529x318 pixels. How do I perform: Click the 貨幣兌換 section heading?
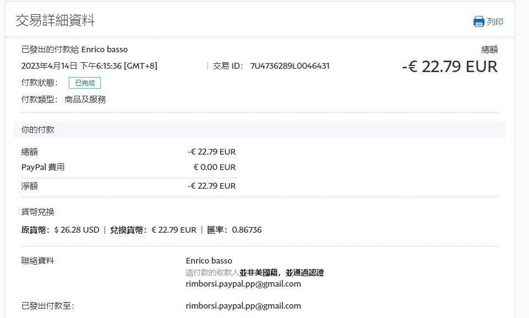pyautogui.click(x=38, y=212)
